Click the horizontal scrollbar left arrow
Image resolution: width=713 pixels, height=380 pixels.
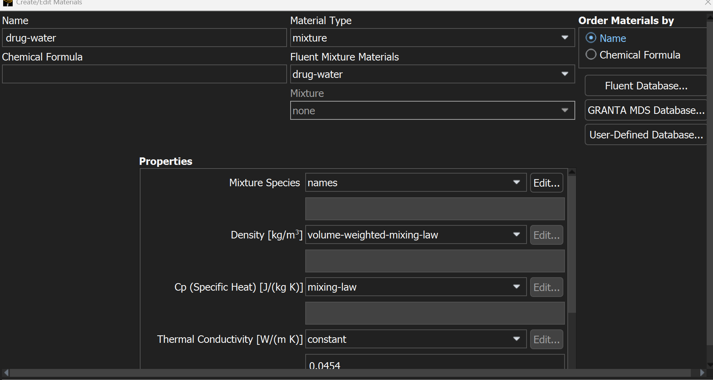click(x=6, y=373)
